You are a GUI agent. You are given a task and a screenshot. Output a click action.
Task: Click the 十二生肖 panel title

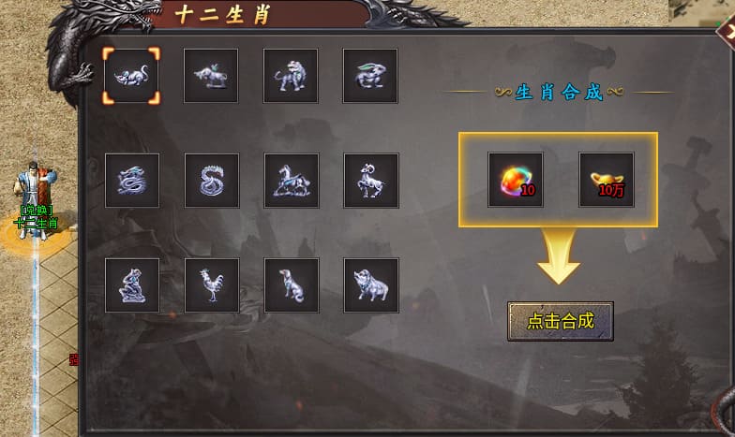[223, 14]
